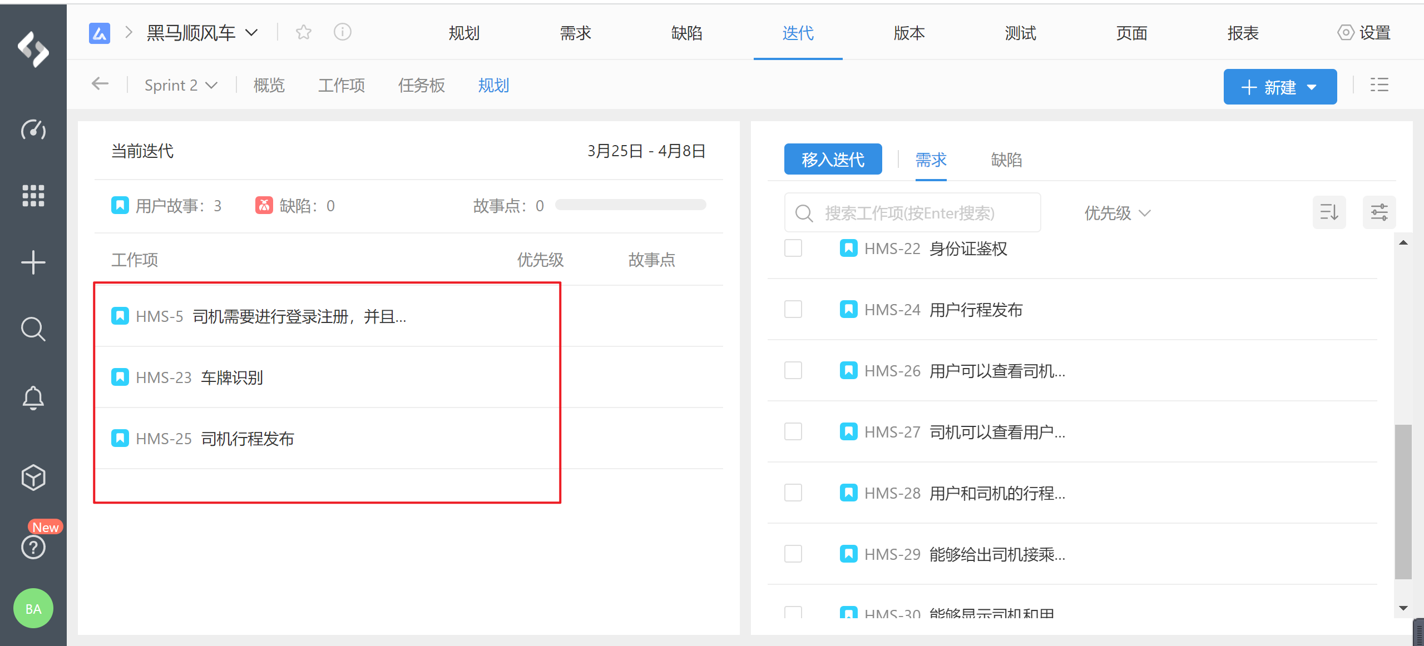This screenshot has height=646, width=1424.
Task: Click the 移入迭代 button
Action: click(833, 160)
